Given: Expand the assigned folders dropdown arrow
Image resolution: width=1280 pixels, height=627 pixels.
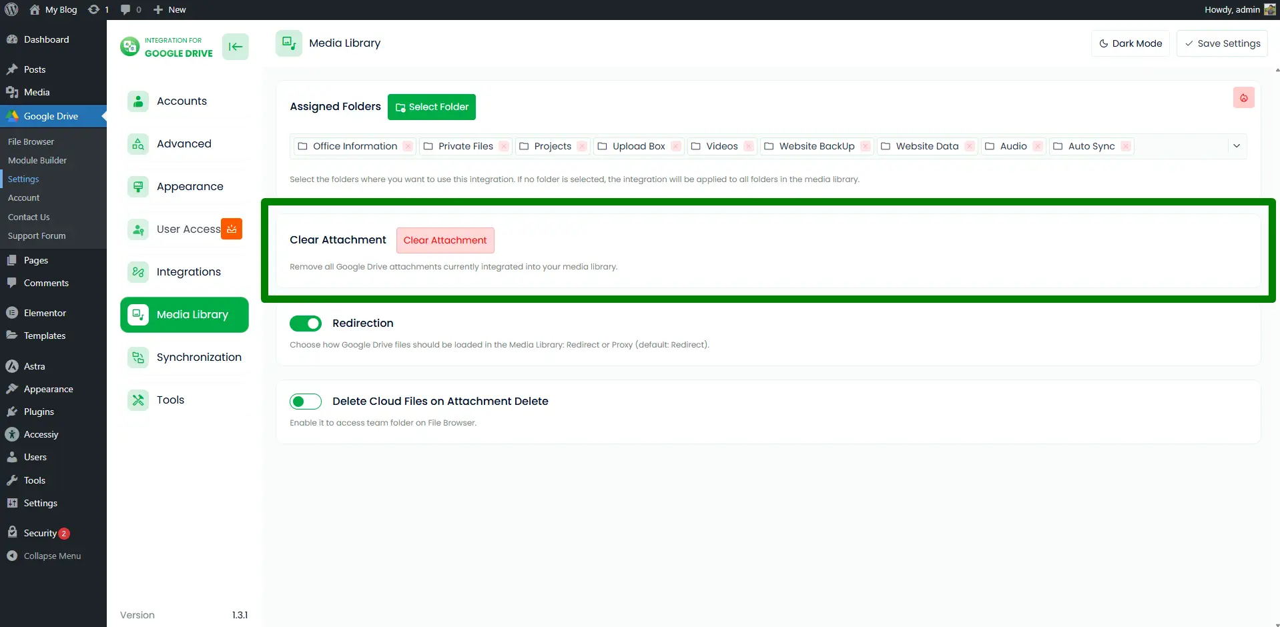Looking at the screenshot, I should [x=1236, y=146].
